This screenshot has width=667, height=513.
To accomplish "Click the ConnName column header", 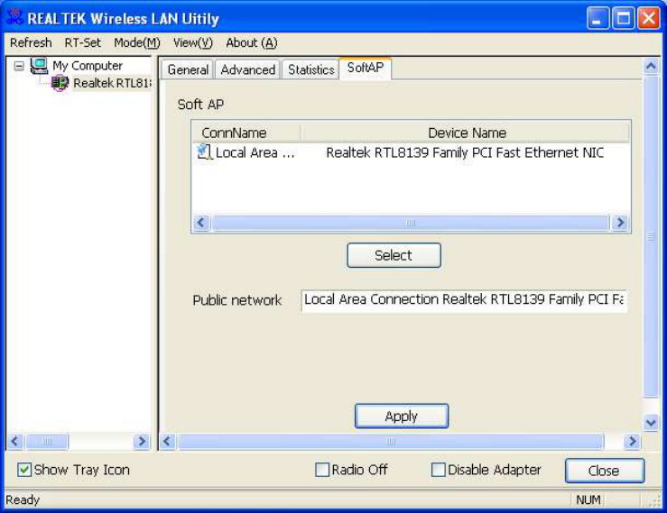I will [x=246, y=133].
